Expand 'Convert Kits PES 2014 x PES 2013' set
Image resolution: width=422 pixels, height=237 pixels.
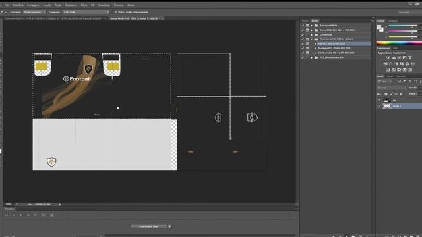(x=312, y=30)
